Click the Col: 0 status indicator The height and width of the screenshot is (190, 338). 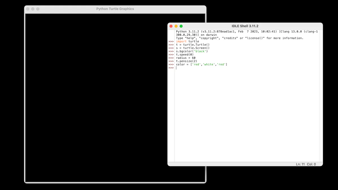click(x=311, y=164)
